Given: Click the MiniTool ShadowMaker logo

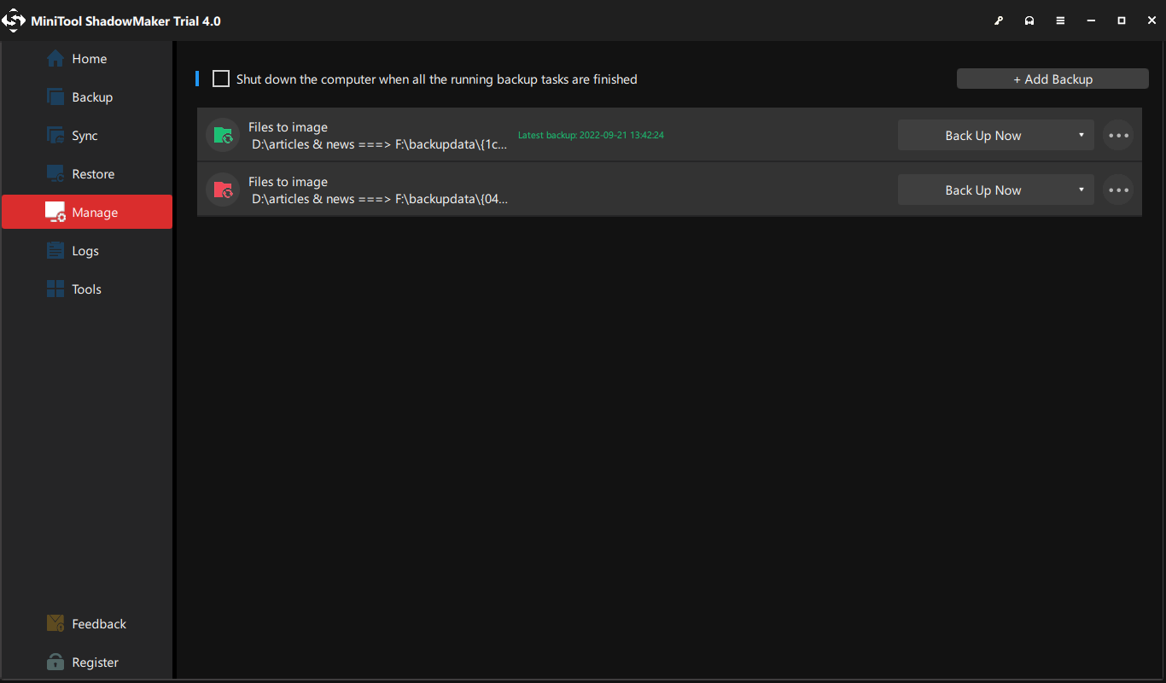Looking at the screenshot, I should pos(14,20).
